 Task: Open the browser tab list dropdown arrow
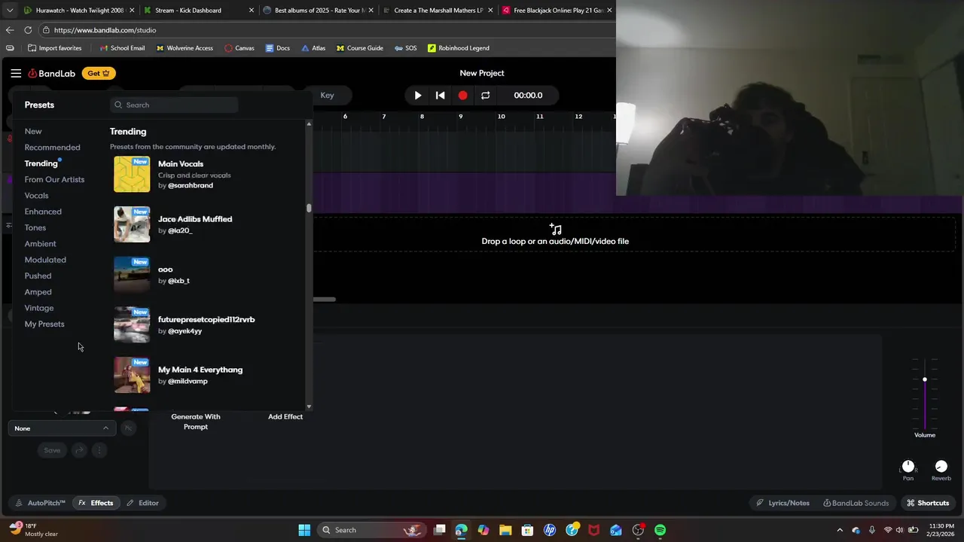pos(10,11)
